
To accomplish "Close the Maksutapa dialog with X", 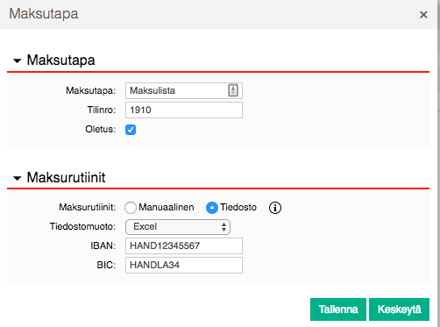I will pos(423,15).
